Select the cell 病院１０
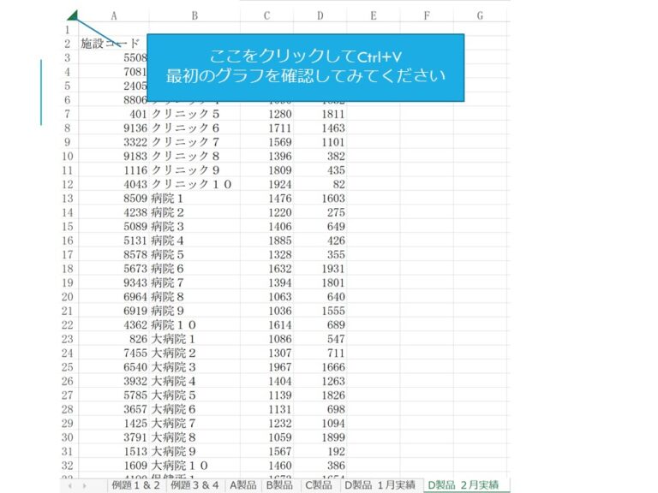The height and width of the screenshot is (493, 658). coord(194,325)
